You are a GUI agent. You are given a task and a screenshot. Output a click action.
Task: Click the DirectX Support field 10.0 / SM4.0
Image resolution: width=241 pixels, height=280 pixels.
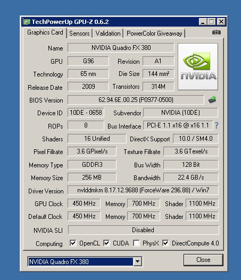coord(196,139)
